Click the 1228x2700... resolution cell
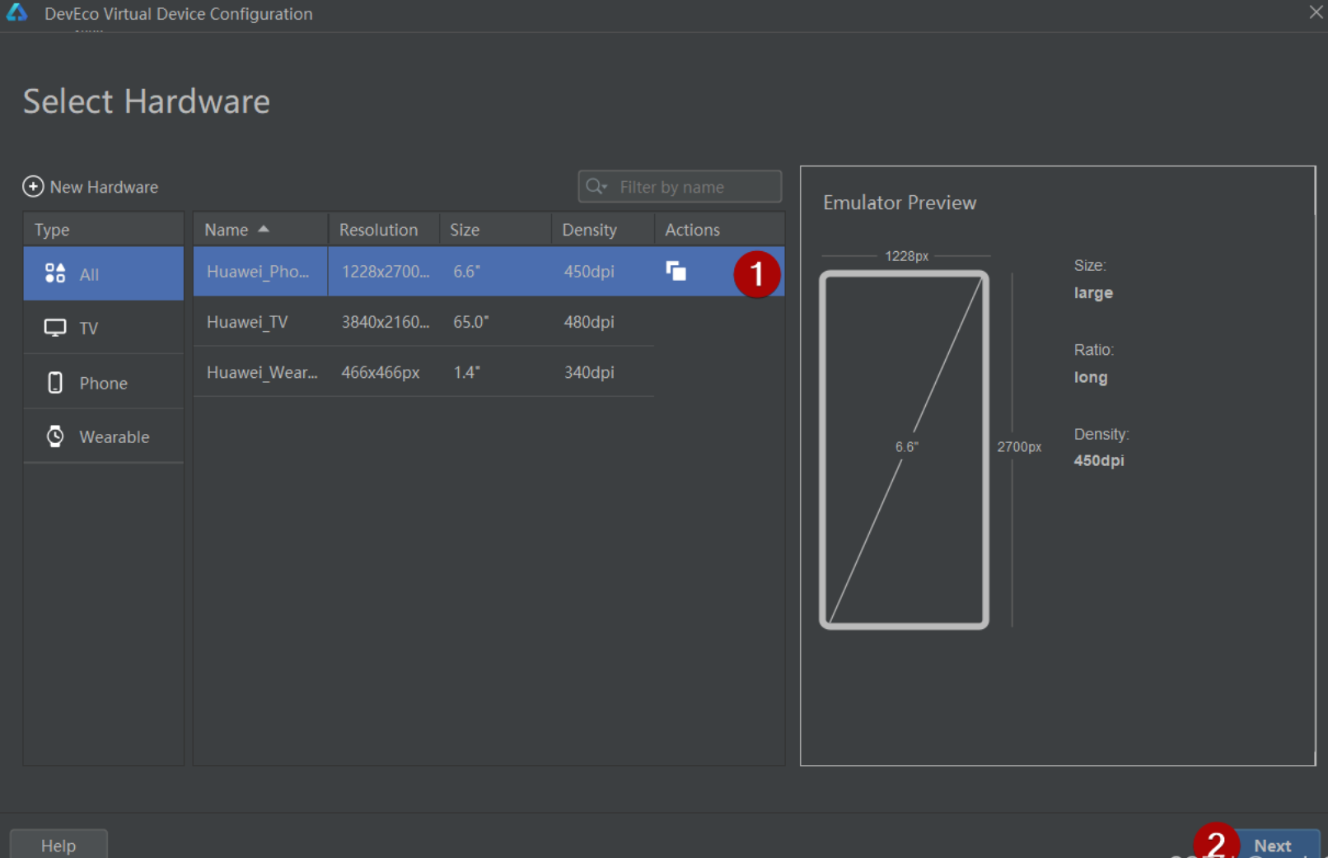Image resolution: width=1328 pixels, height=858 pixels. click(386, 271)
